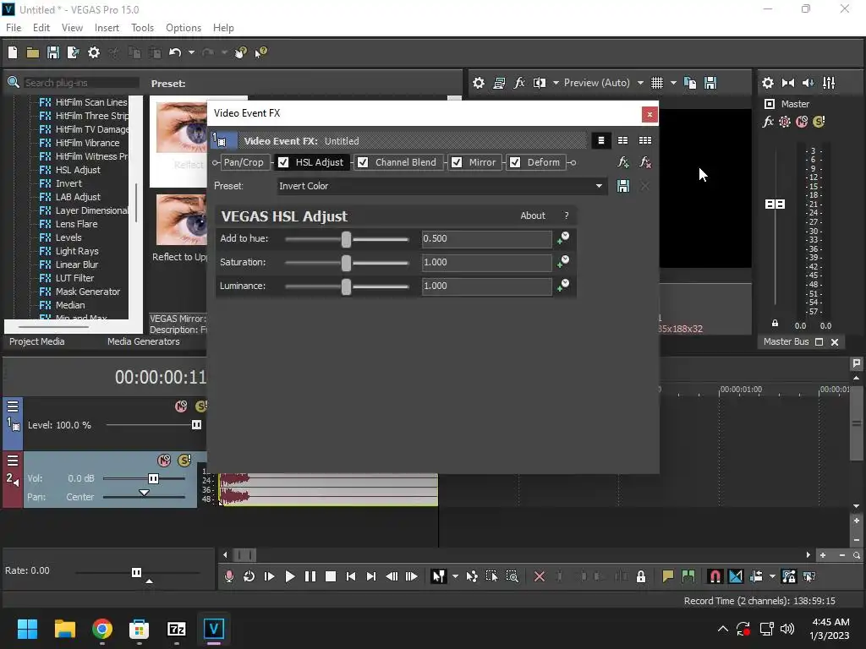Viewport: 866px width, 649px height.
Task: Toggle Downmix Output on the Master bus
Action: tap(788, 83)
